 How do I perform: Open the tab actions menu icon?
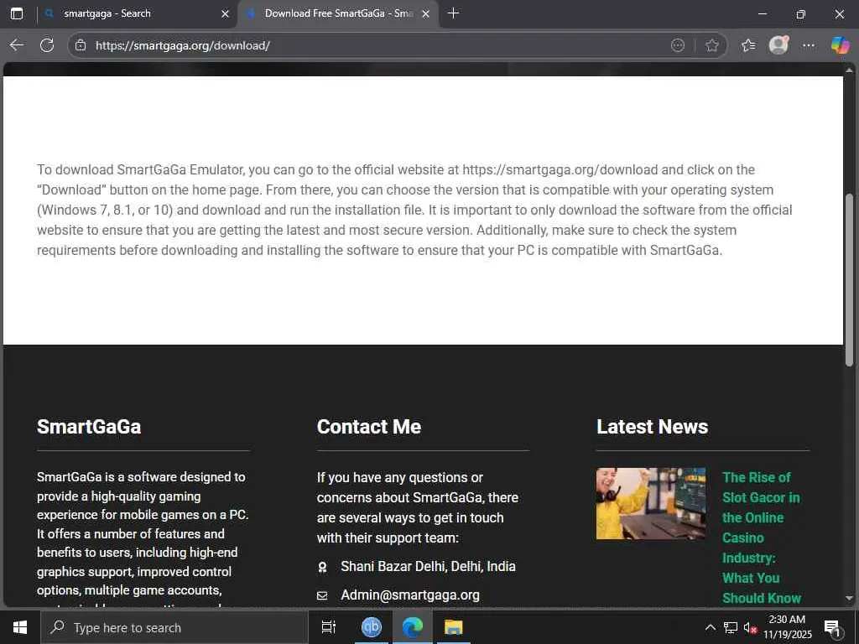click(17, 13)
